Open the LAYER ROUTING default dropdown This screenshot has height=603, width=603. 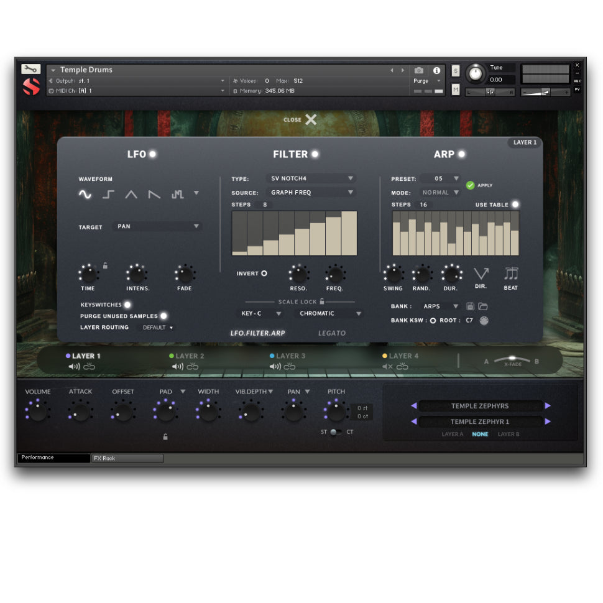click(157, 327)
